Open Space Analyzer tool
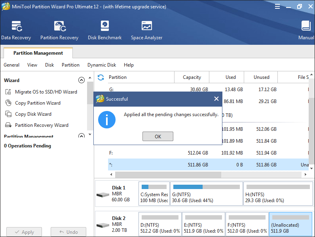 (x=147, y=30)
